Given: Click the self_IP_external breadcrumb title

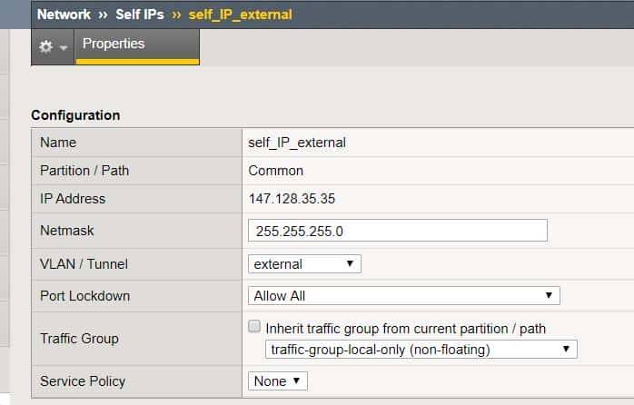Looking at the screenshot, I should pos(241,15).
